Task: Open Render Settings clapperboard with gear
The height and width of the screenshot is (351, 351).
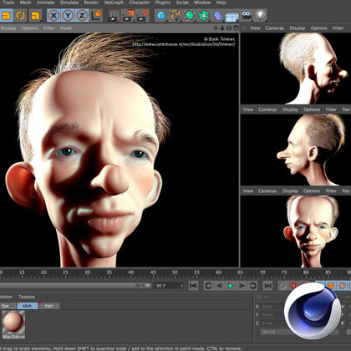Action: [x=143, y=15]
